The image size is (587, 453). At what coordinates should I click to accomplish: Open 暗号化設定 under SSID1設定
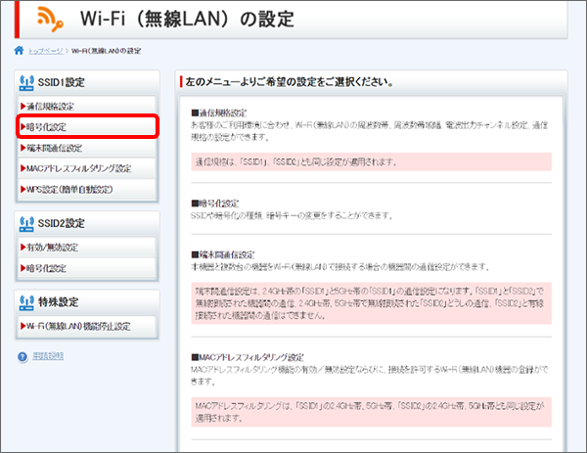click(88, 127)
